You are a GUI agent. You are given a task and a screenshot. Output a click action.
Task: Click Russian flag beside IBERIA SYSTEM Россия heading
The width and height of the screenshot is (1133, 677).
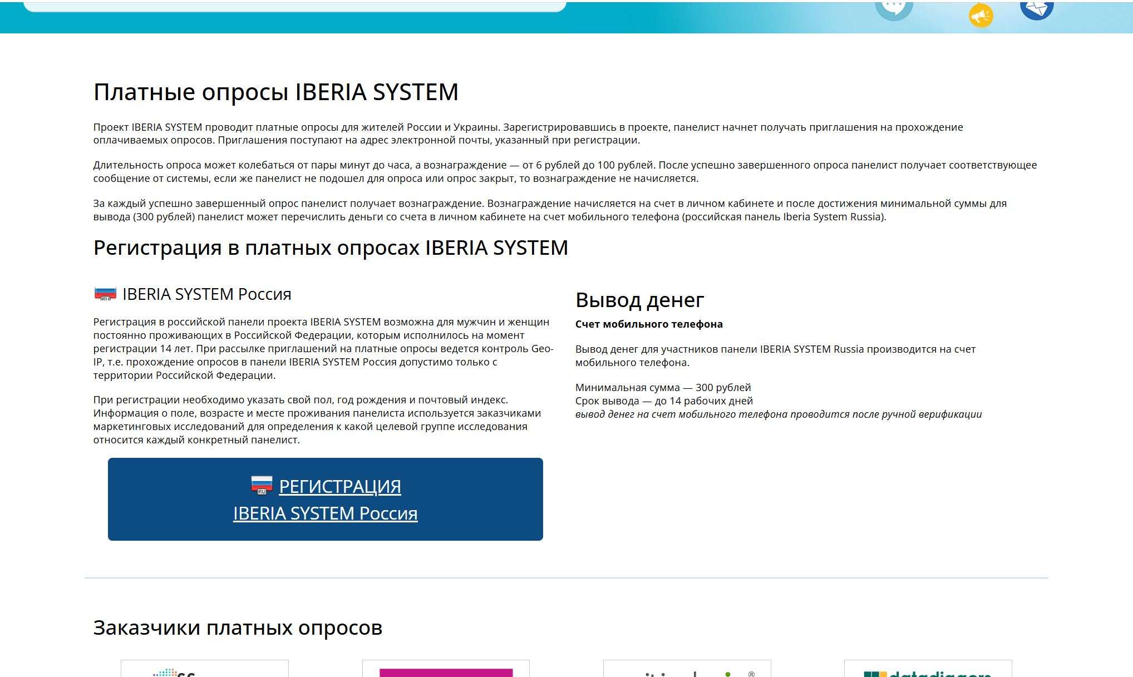point(105,294)
